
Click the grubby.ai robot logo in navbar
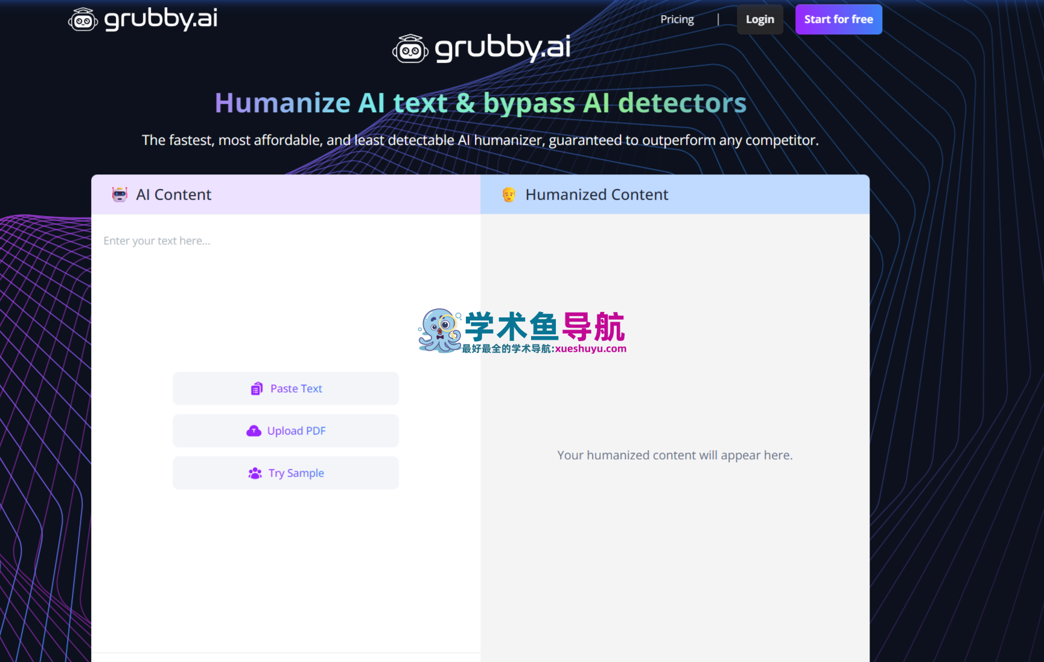point(83,19)
